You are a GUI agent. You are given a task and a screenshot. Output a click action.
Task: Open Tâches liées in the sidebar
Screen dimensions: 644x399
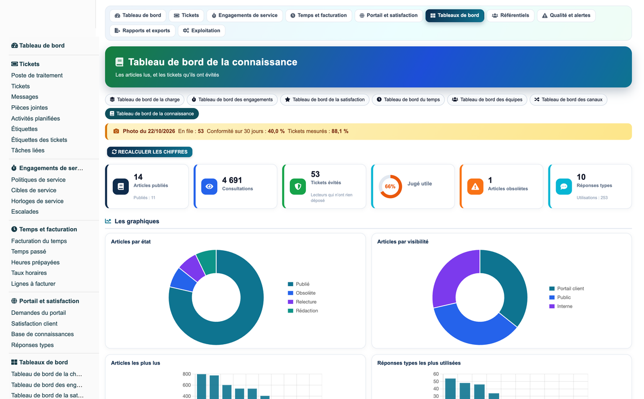[28, 150]
